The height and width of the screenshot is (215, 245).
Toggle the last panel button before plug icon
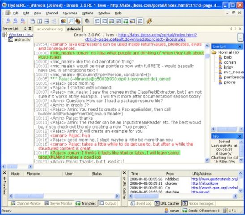click(x=140, y=21)
